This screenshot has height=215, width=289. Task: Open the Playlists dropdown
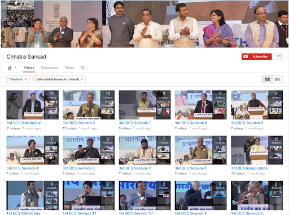[18, 79]
